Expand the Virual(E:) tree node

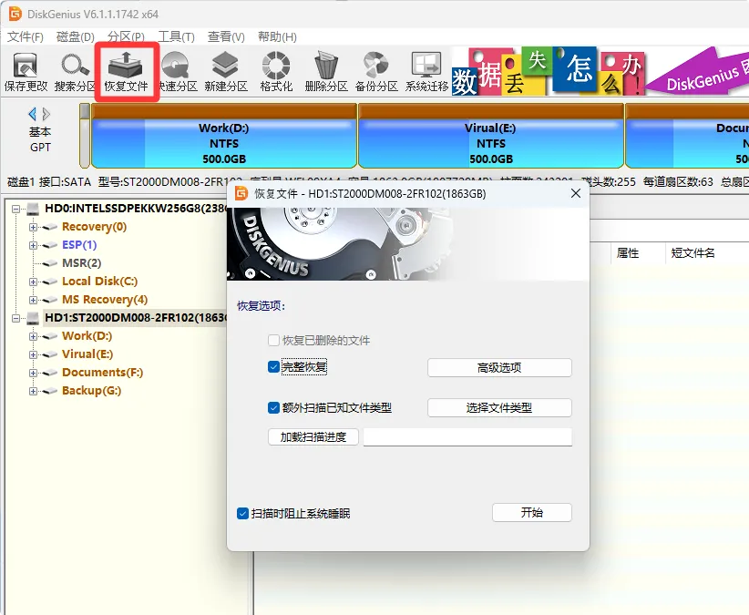point(33,354)
